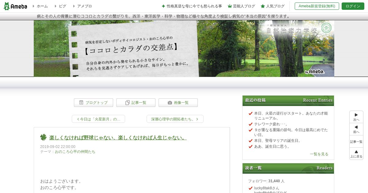Click 前へ side navigation button
Screen dimensions: 368x193
(x=356, y=129)
